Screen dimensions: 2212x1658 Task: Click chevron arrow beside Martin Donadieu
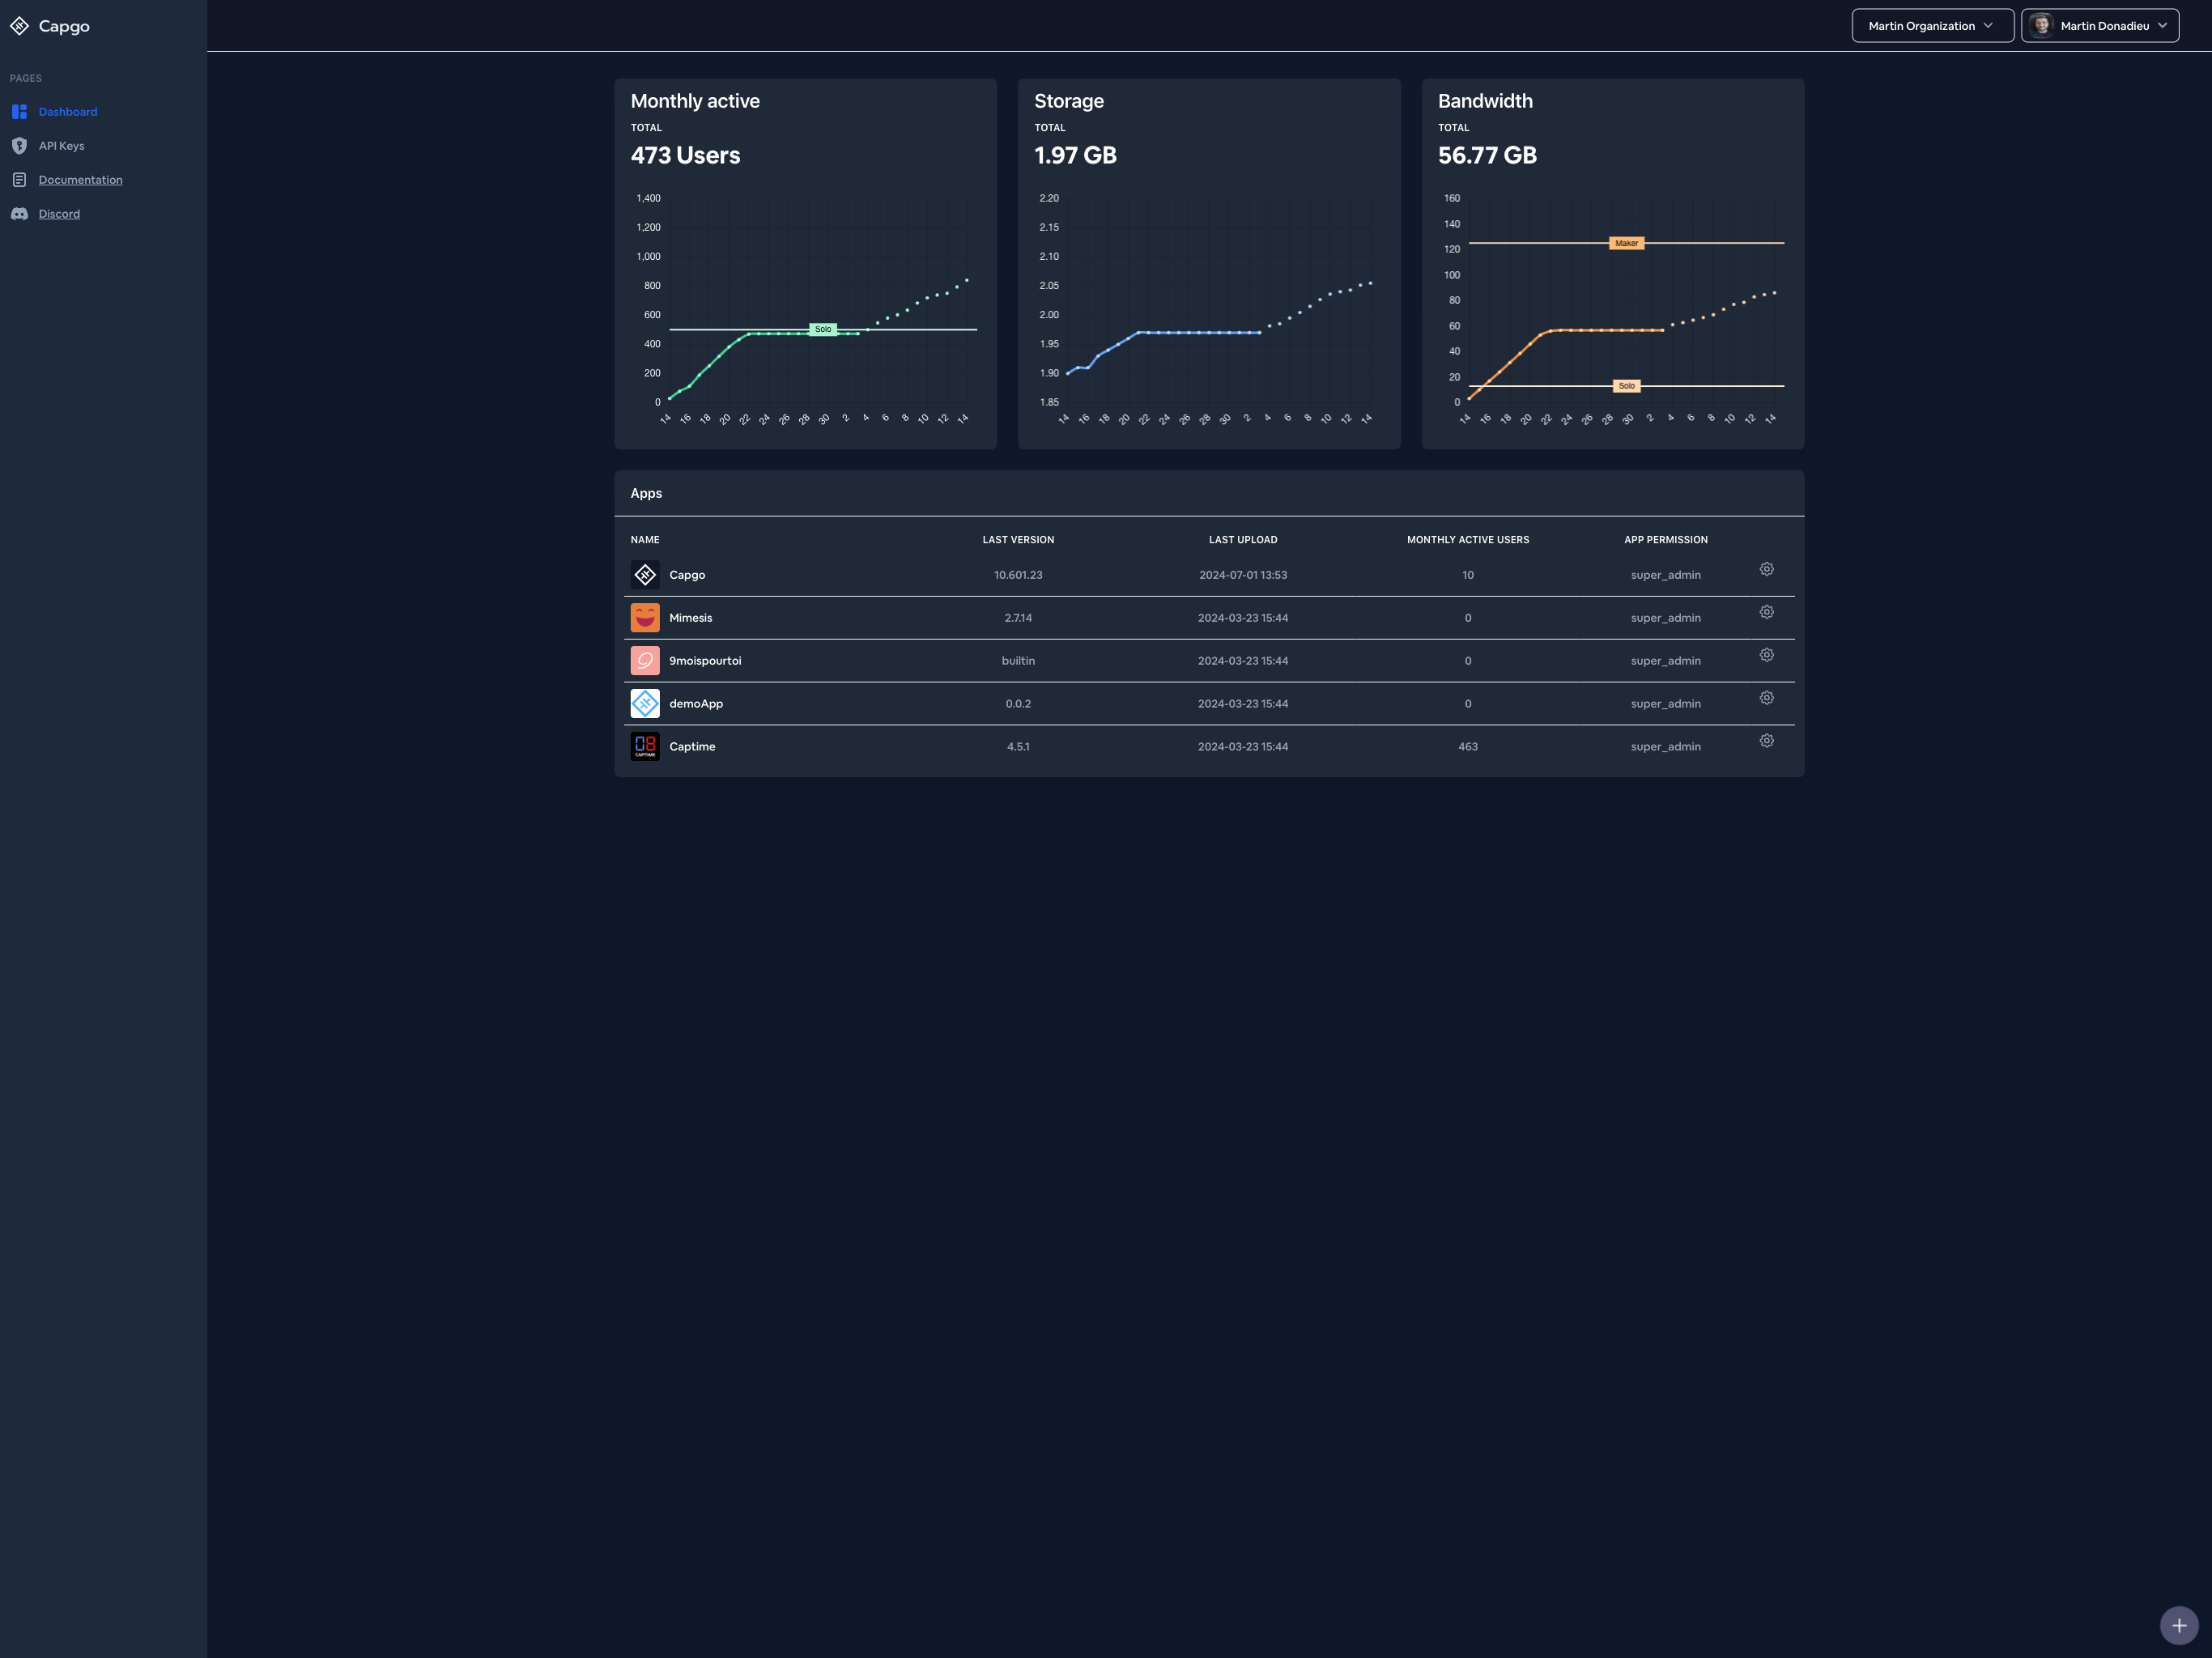pyautogui.click(x=2162, y=26)
